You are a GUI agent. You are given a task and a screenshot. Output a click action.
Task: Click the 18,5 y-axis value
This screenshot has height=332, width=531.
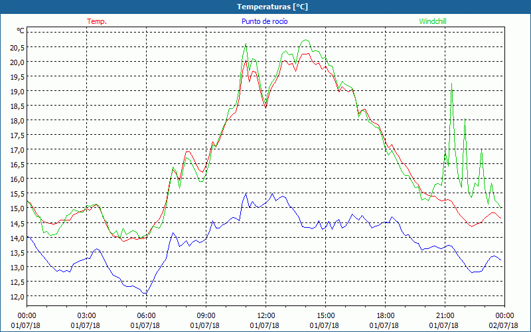point(17,106)
